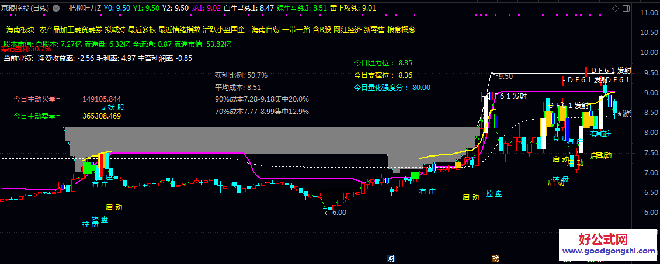Open the 最近多板 tag
This screenshot has height=264, width=660.
click(x=142, y=30)
